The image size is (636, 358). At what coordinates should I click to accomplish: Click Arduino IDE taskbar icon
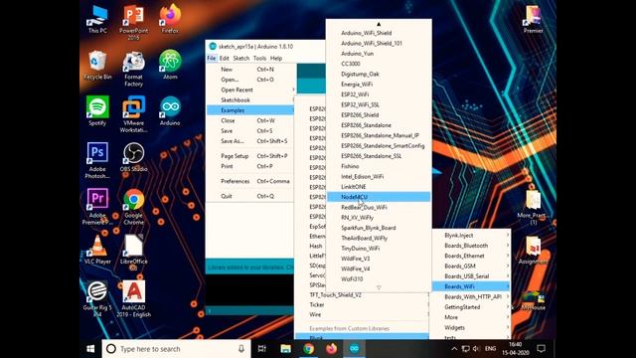click(354, 349)
